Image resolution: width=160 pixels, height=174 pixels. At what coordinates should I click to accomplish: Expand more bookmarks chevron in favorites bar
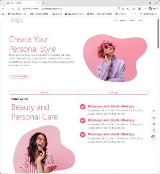coord(135,14)
